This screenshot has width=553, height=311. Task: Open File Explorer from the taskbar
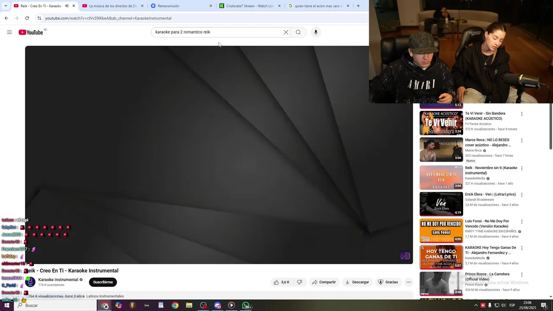click(189, 305)
